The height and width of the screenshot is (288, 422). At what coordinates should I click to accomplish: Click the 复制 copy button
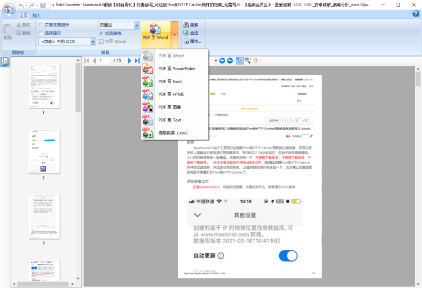24,33
